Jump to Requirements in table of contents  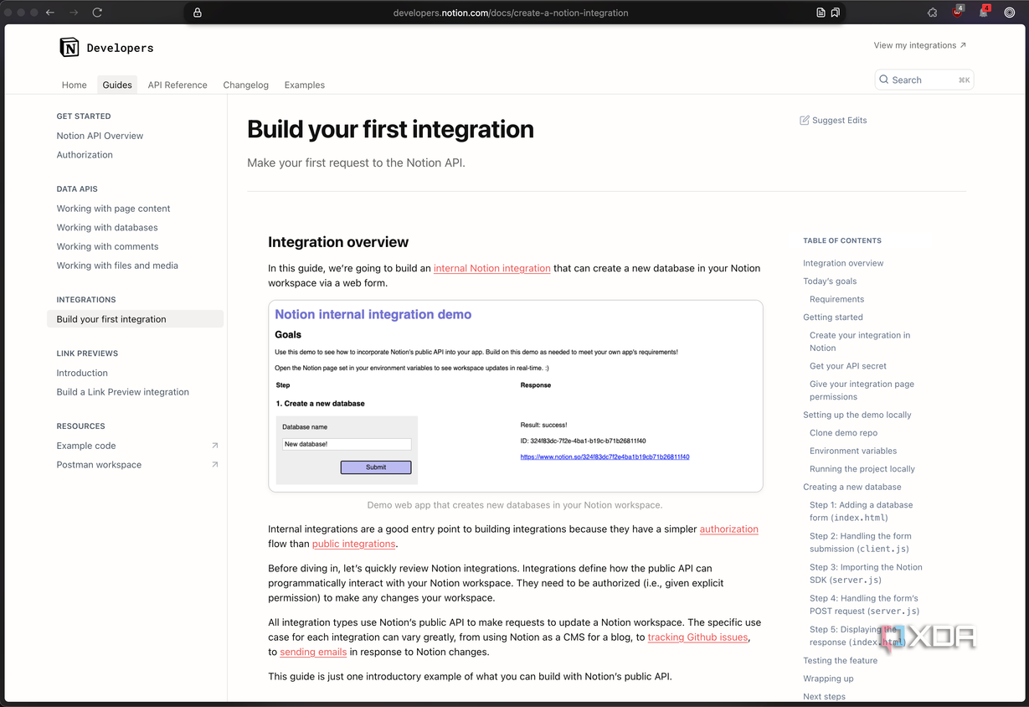click(836, 299)
